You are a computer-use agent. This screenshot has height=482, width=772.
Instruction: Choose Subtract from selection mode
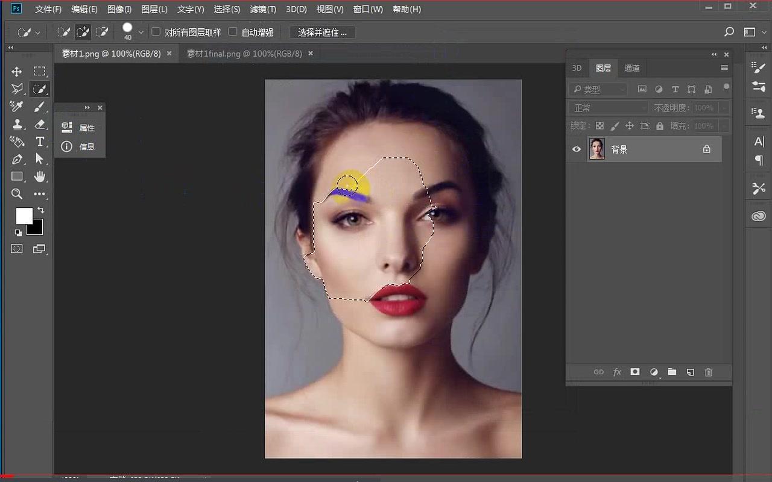(x=102, y=32)
